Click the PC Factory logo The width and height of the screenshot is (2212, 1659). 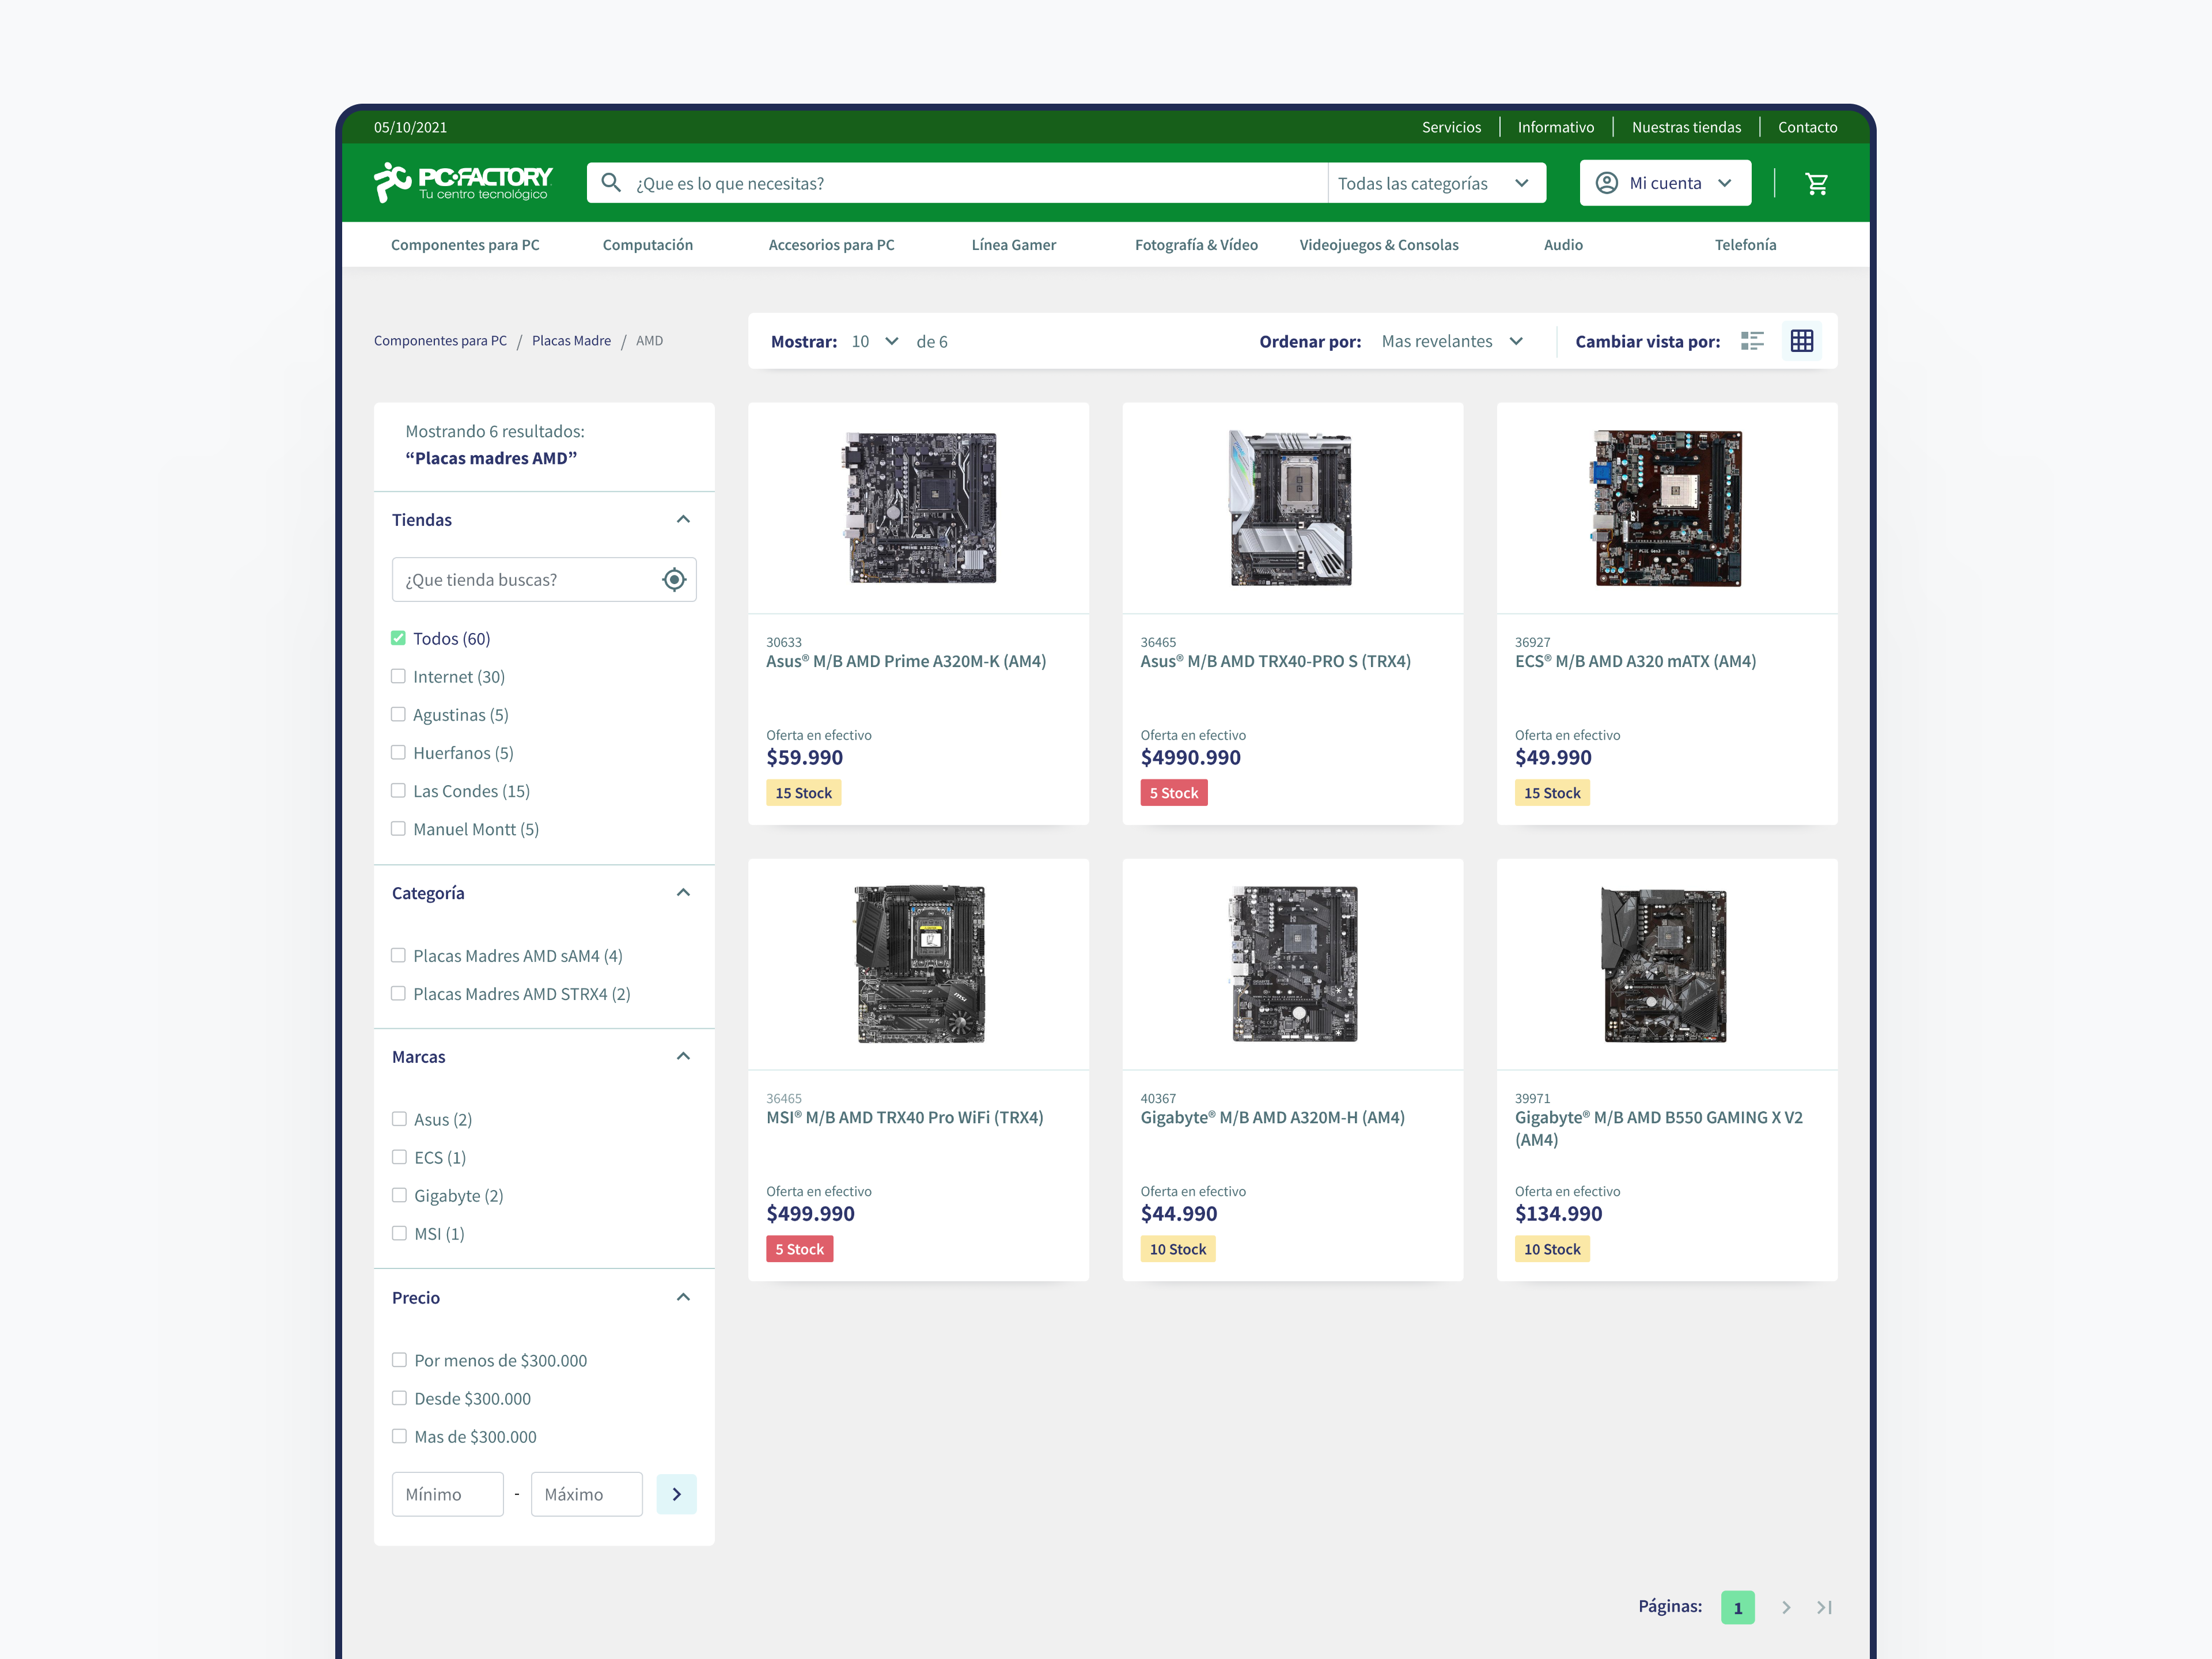pos(462,182)
